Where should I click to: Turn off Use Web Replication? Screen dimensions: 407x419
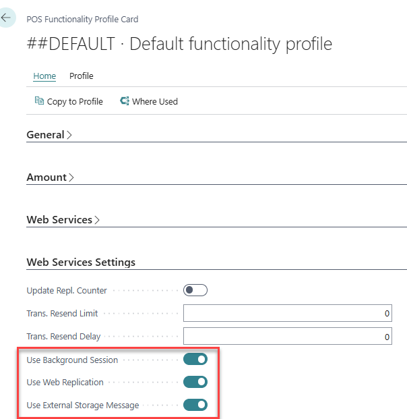click(x=195, y=383)
